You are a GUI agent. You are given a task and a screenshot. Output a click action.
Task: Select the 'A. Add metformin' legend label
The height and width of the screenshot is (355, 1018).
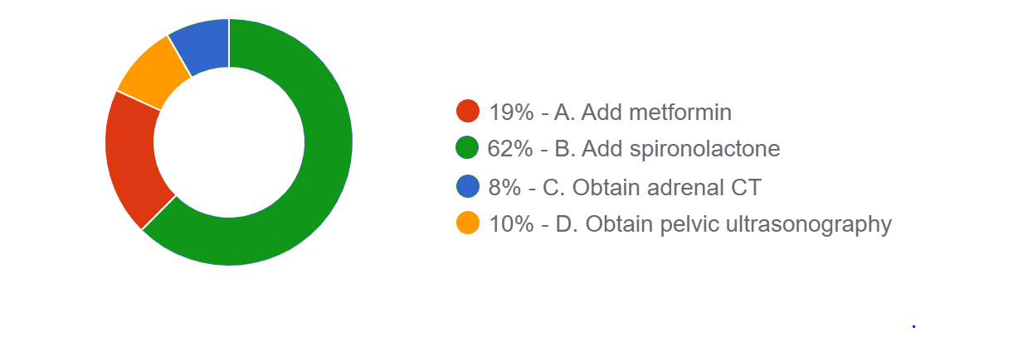644,112
